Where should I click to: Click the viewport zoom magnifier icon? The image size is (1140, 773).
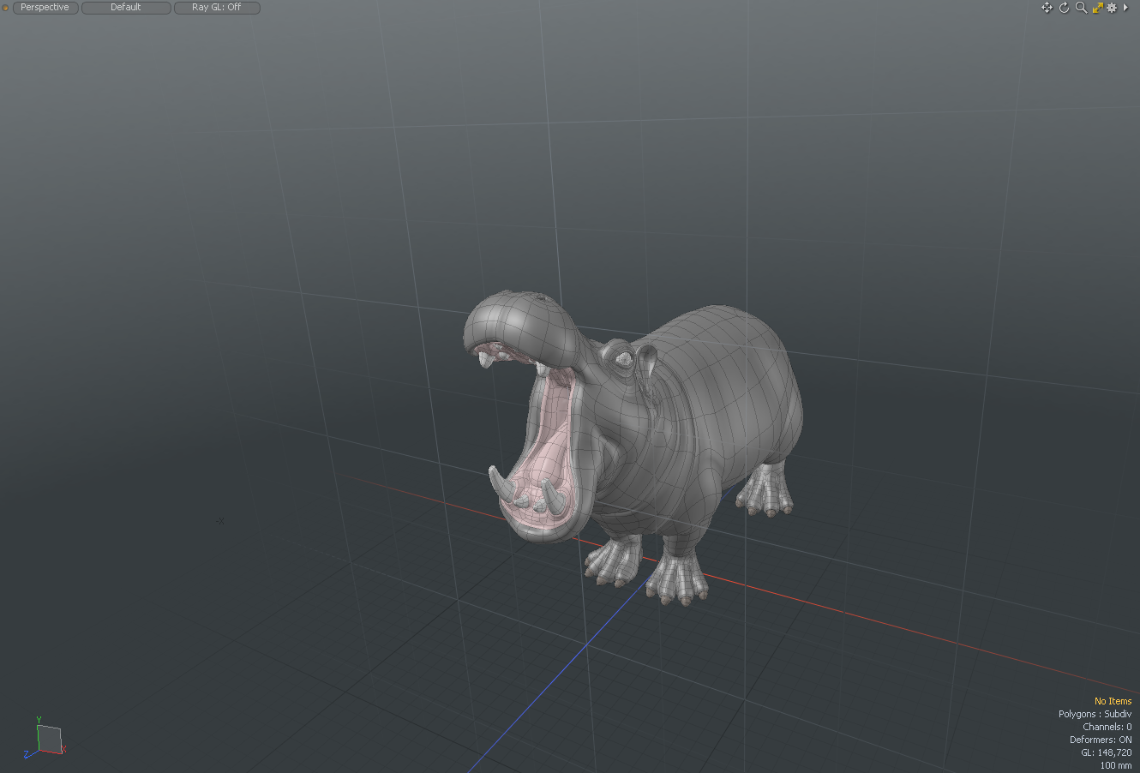tap(1081, 8)
